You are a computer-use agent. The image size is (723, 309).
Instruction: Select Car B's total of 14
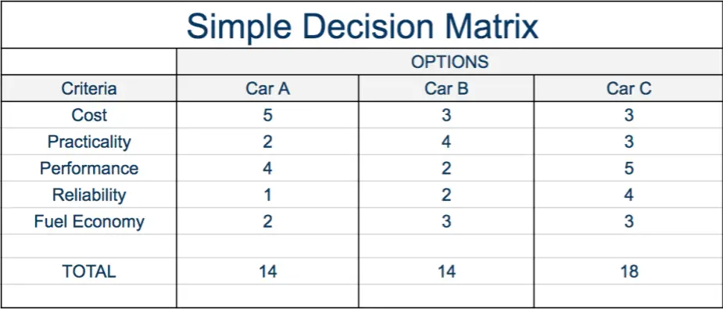click(x=446, y=271)
